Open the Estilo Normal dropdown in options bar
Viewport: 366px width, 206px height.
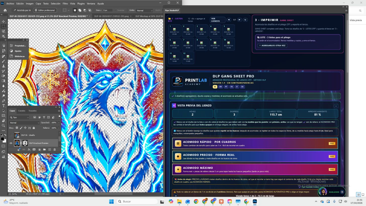click(144, 10)
